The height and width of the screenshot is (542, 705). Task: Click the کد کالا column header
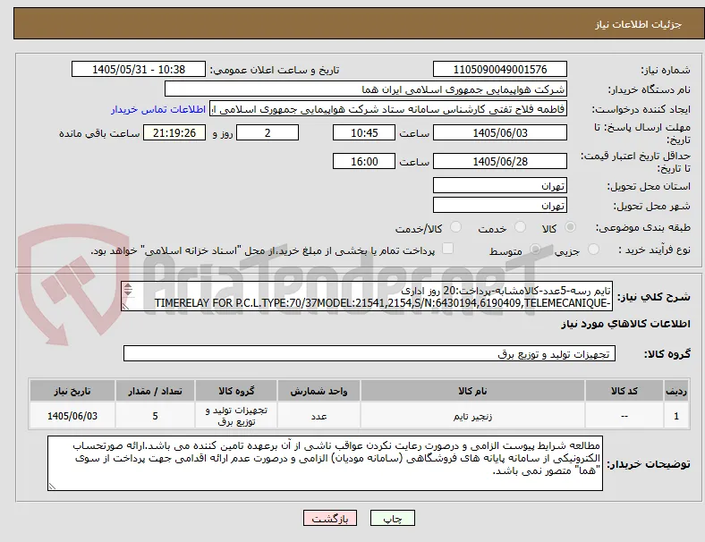[x=624, y=391]
